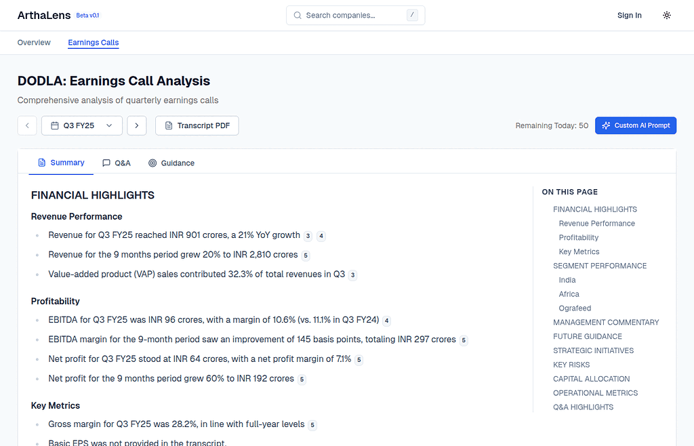Open the Q3 FY25 quarter dropdown
This screenshot has height=446, width=694.
click(82, 125)
